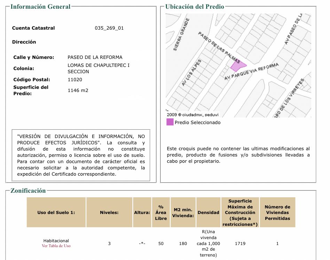The width and height of the screenshot is (330, 260).
Task: Select the maximum construction value '1719'
Action: pos(240,244)
